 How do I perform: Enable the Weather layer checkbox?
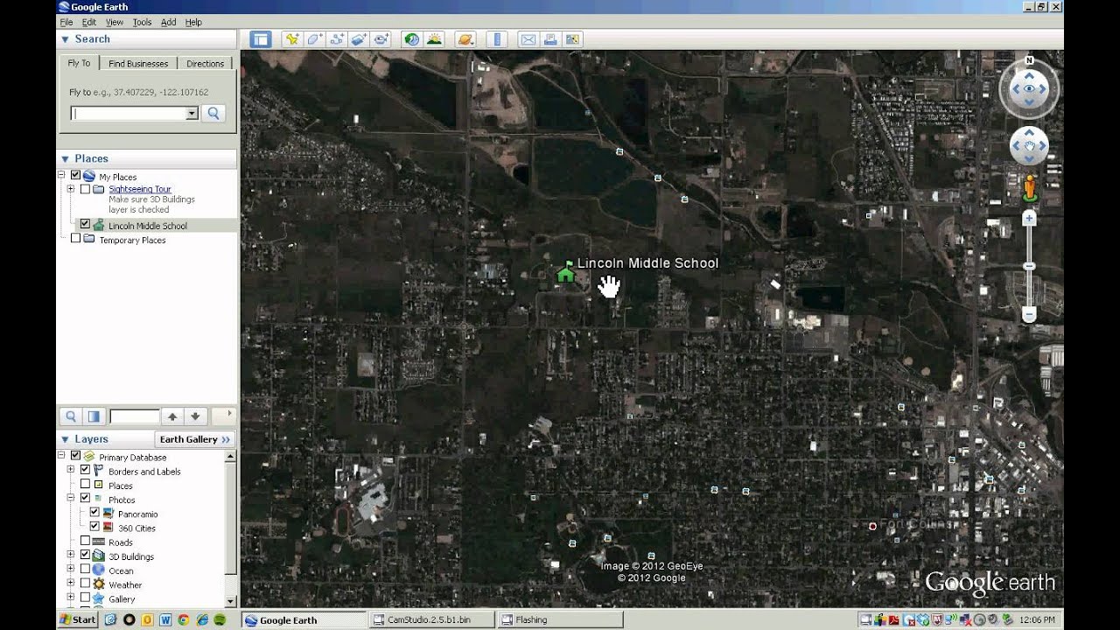[x=85, y=584]
